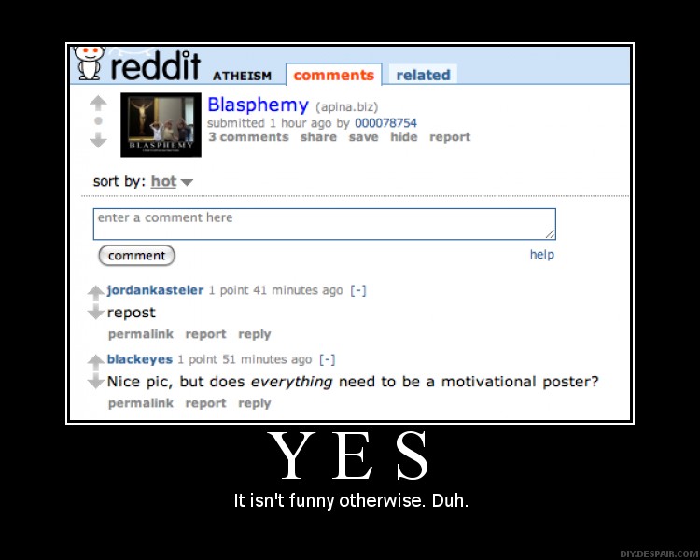700x560 pixels.
Task: Collapse jordankasteler's comment with [-]
Action: pyautogui.click(x=358, y=290)
